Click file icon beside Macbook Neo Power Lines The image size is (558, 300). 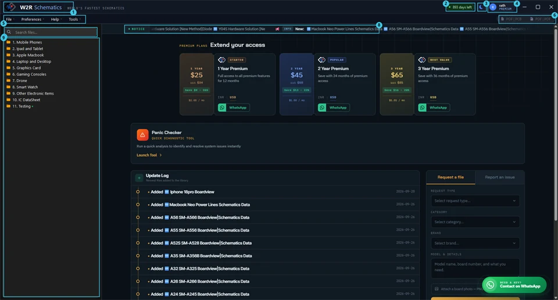[x=166, y=205]
